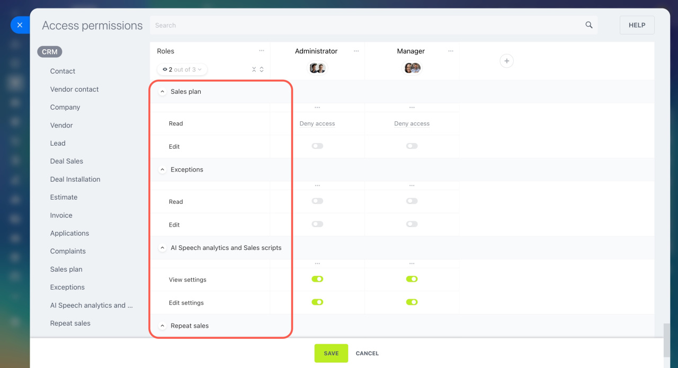Click the Manager role name
This screenshot has height=368, width=678.
[x=411, y=51]
